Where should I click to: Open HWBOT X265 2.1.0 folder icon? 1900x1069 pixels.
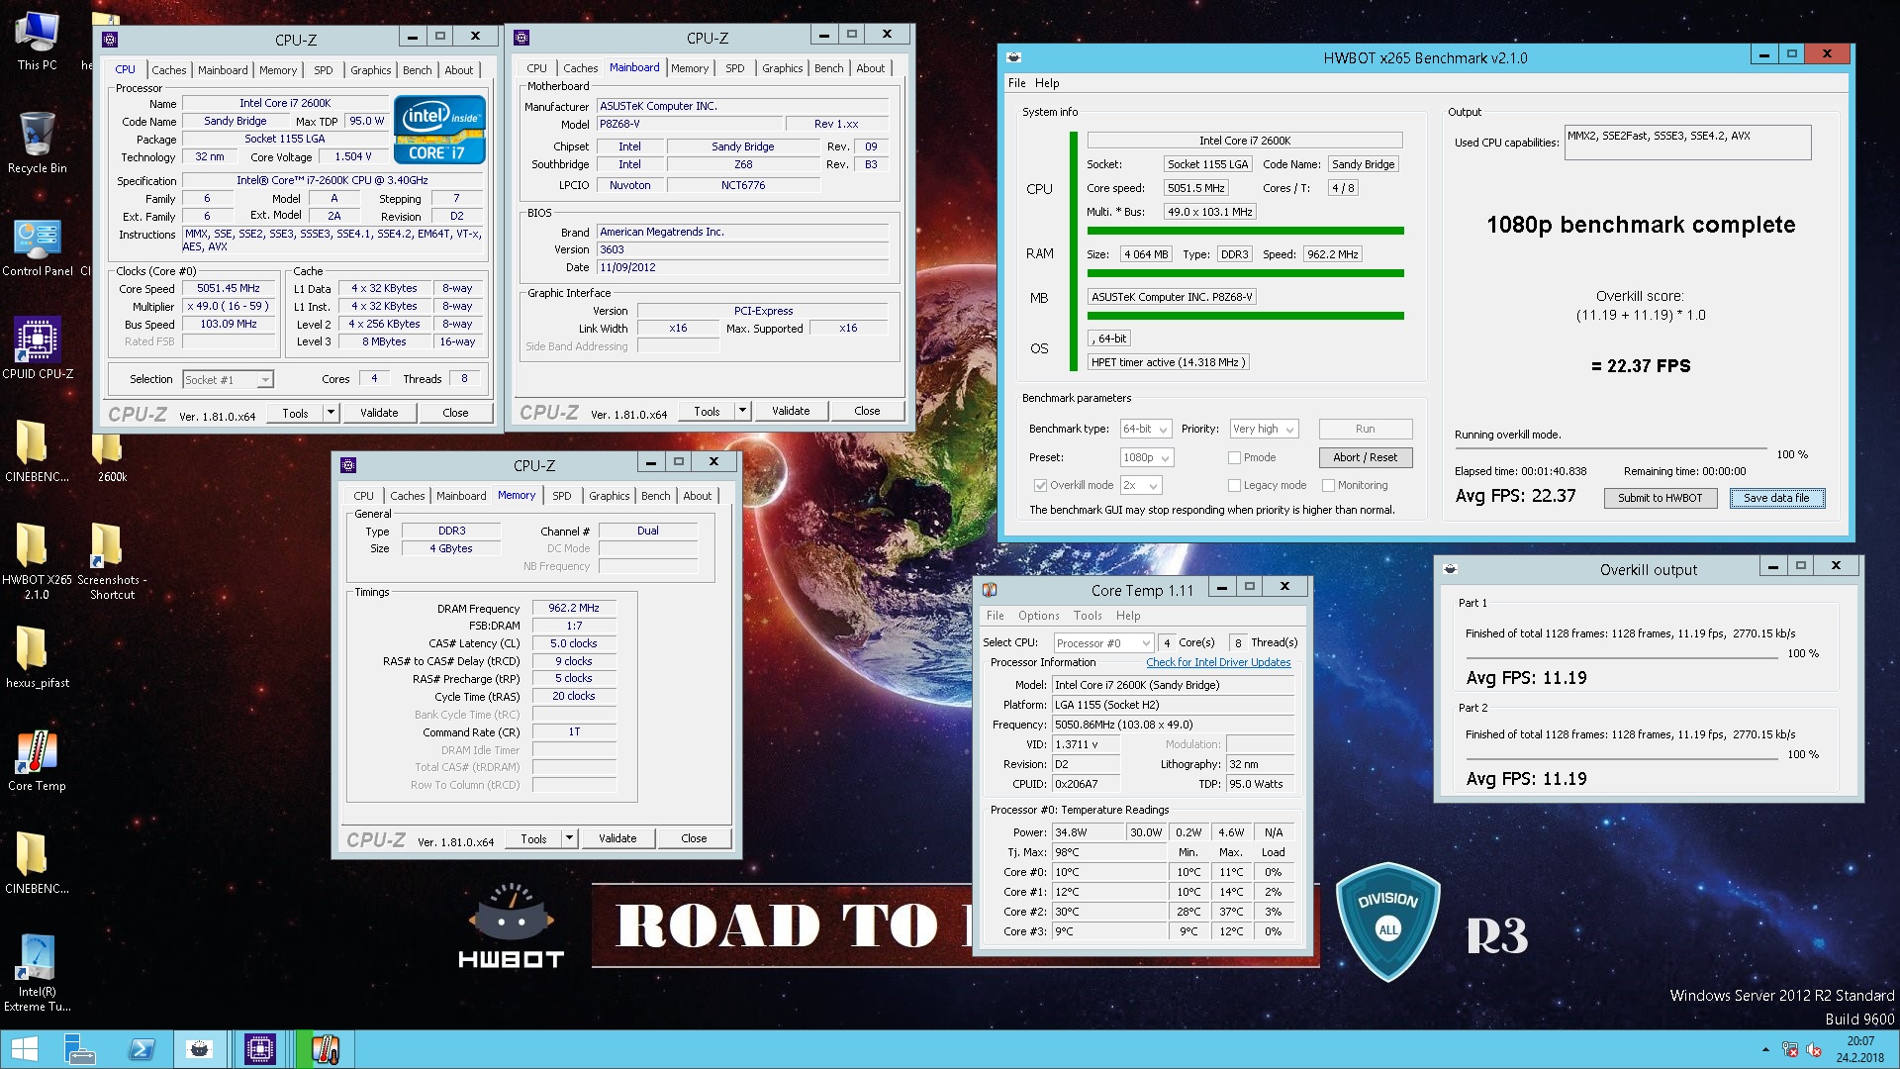click(37, 560)
